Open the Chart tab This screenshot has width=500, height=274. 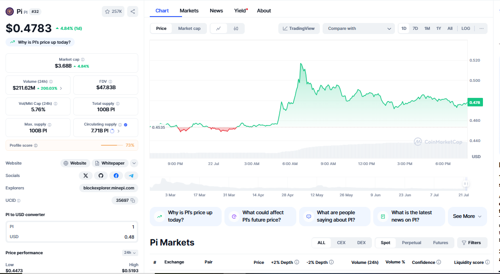162,11
